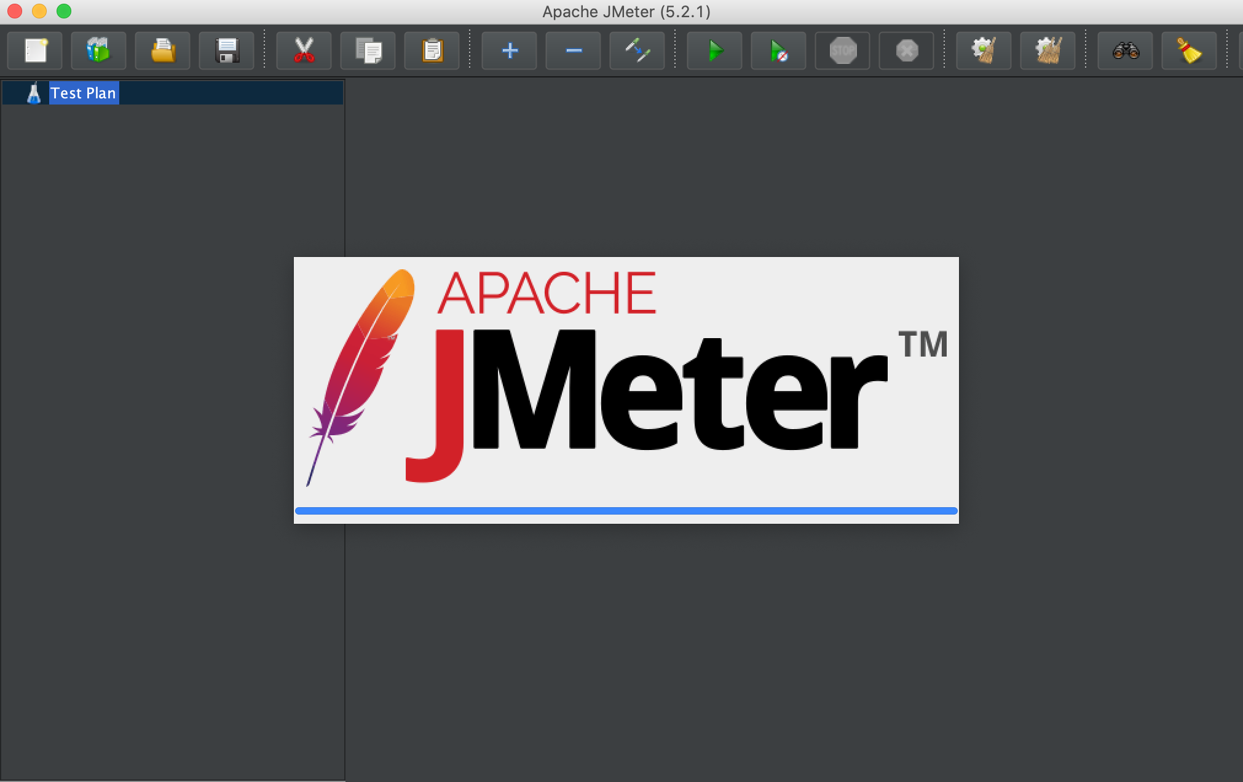1243x782 pixels.
Task: Click the Cut scissors icon
Action: [304, 50]
